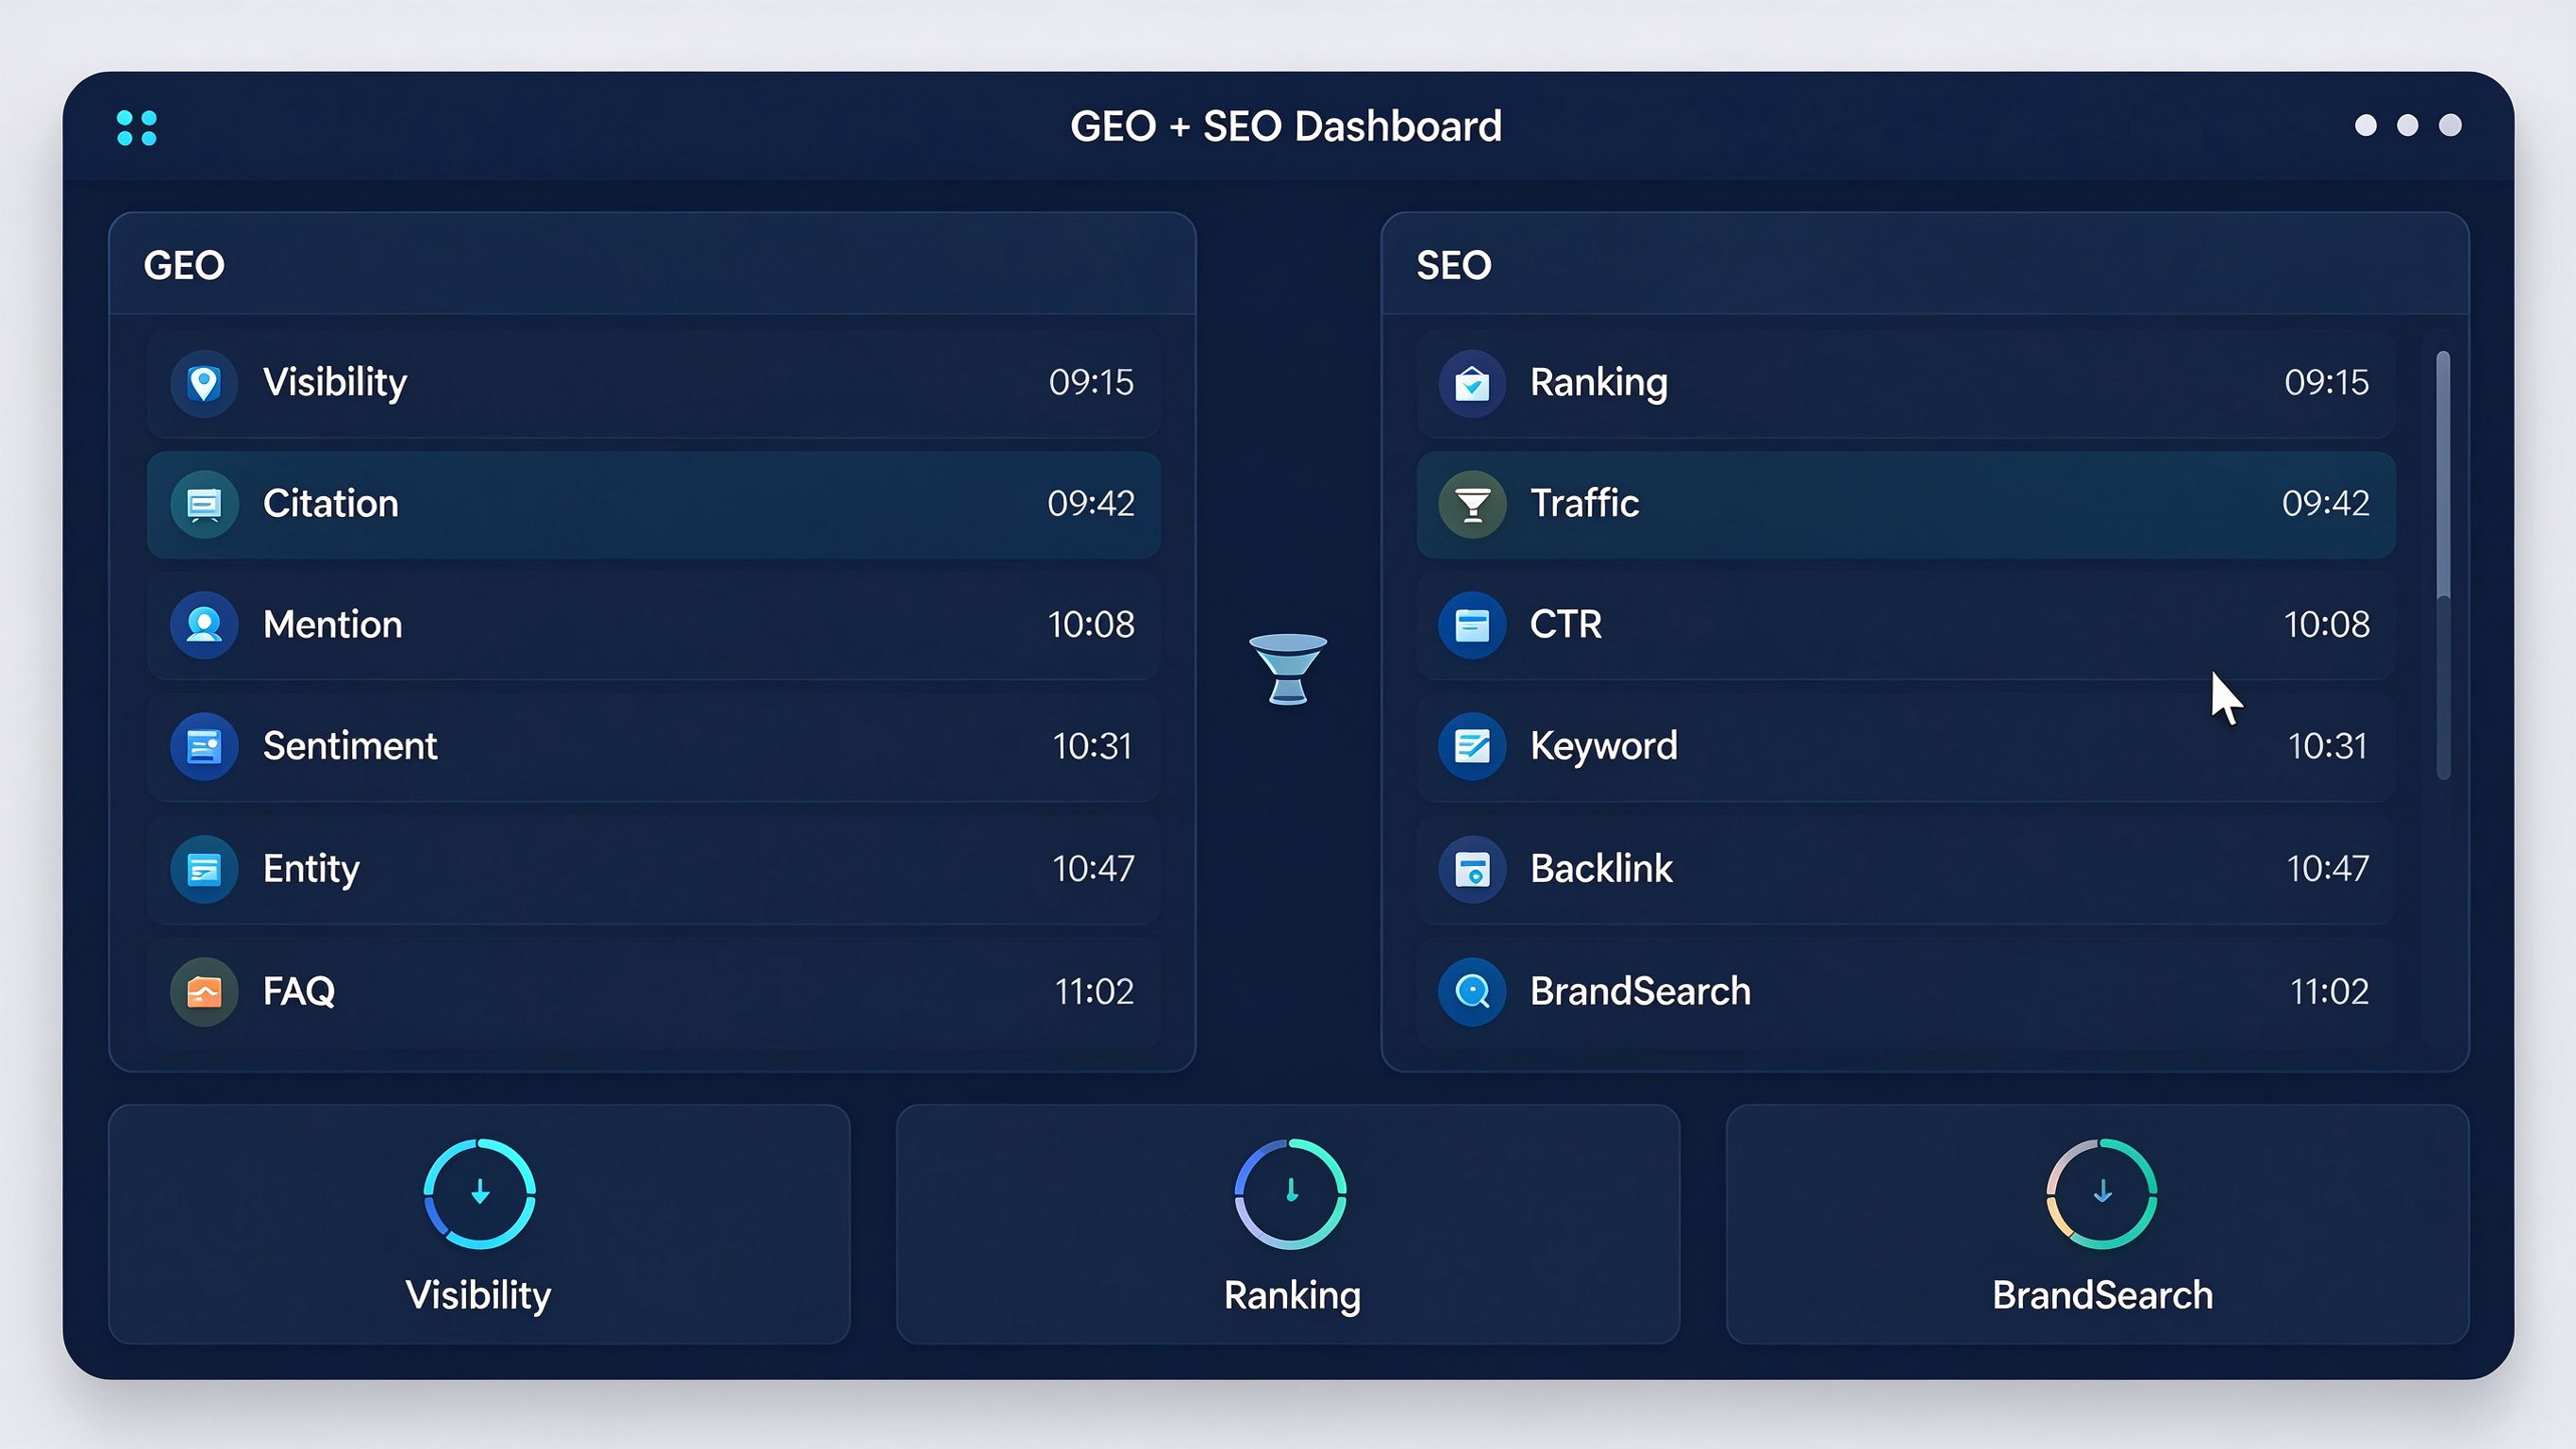
Task: Select the Keyword row label
Action: tap(1604, 746)
